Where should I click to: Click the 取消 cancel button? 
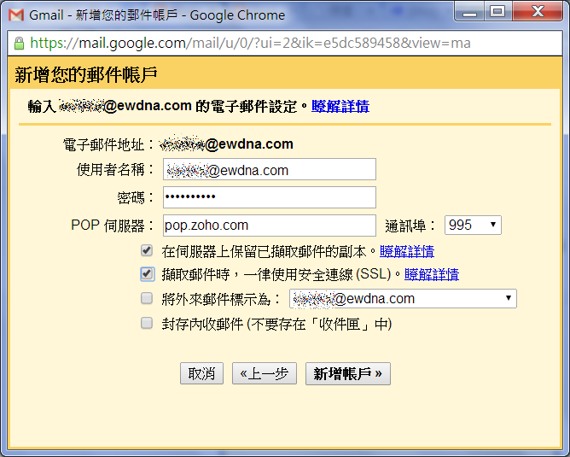pyautogui.click(x=201, y=373)
